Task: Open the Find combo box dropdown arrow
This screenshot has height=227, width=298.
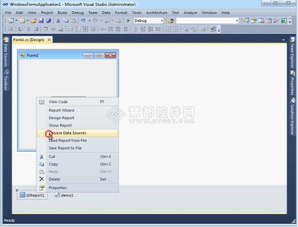Action: tap(237, 20)
